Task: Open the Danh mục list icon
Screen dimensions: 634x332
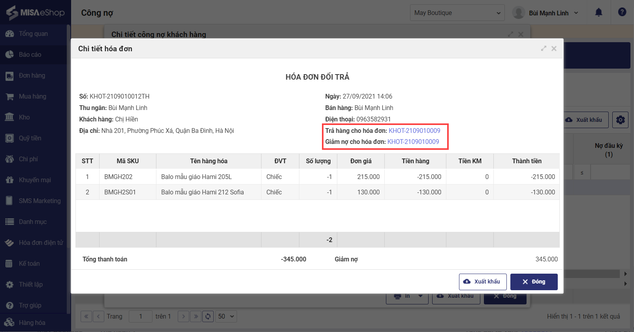Action: coord(9,222)
